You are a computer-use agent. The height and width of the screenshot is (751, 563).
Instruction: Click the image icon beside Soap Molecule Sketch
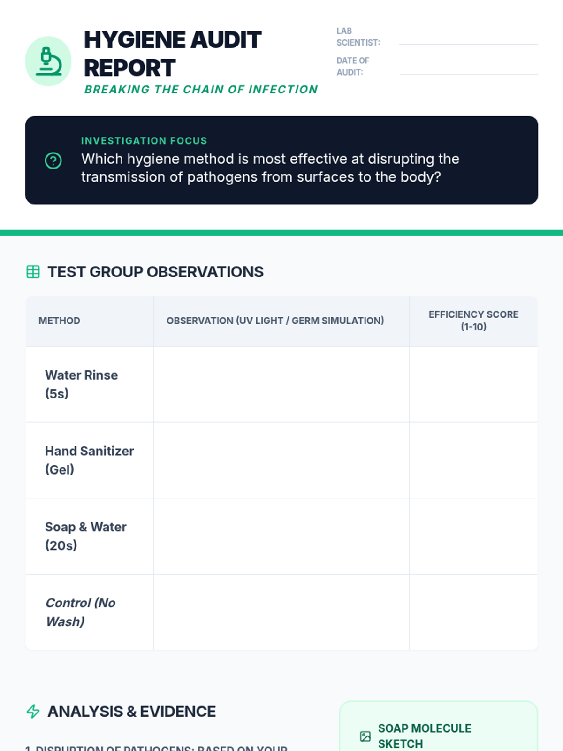click(365, 736)
